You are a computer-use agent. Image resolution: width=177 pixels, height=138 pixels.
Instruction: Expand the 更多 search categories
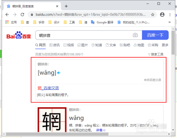pyautogui.click(x=165, y=45)
